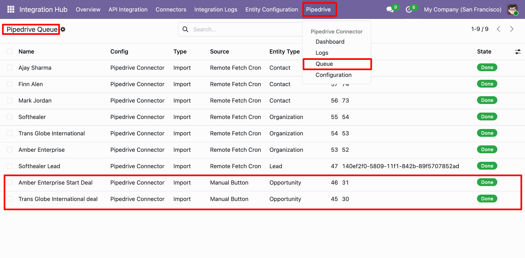
Task: Sort by the Type column header
Action: click(x=180, y=52)
